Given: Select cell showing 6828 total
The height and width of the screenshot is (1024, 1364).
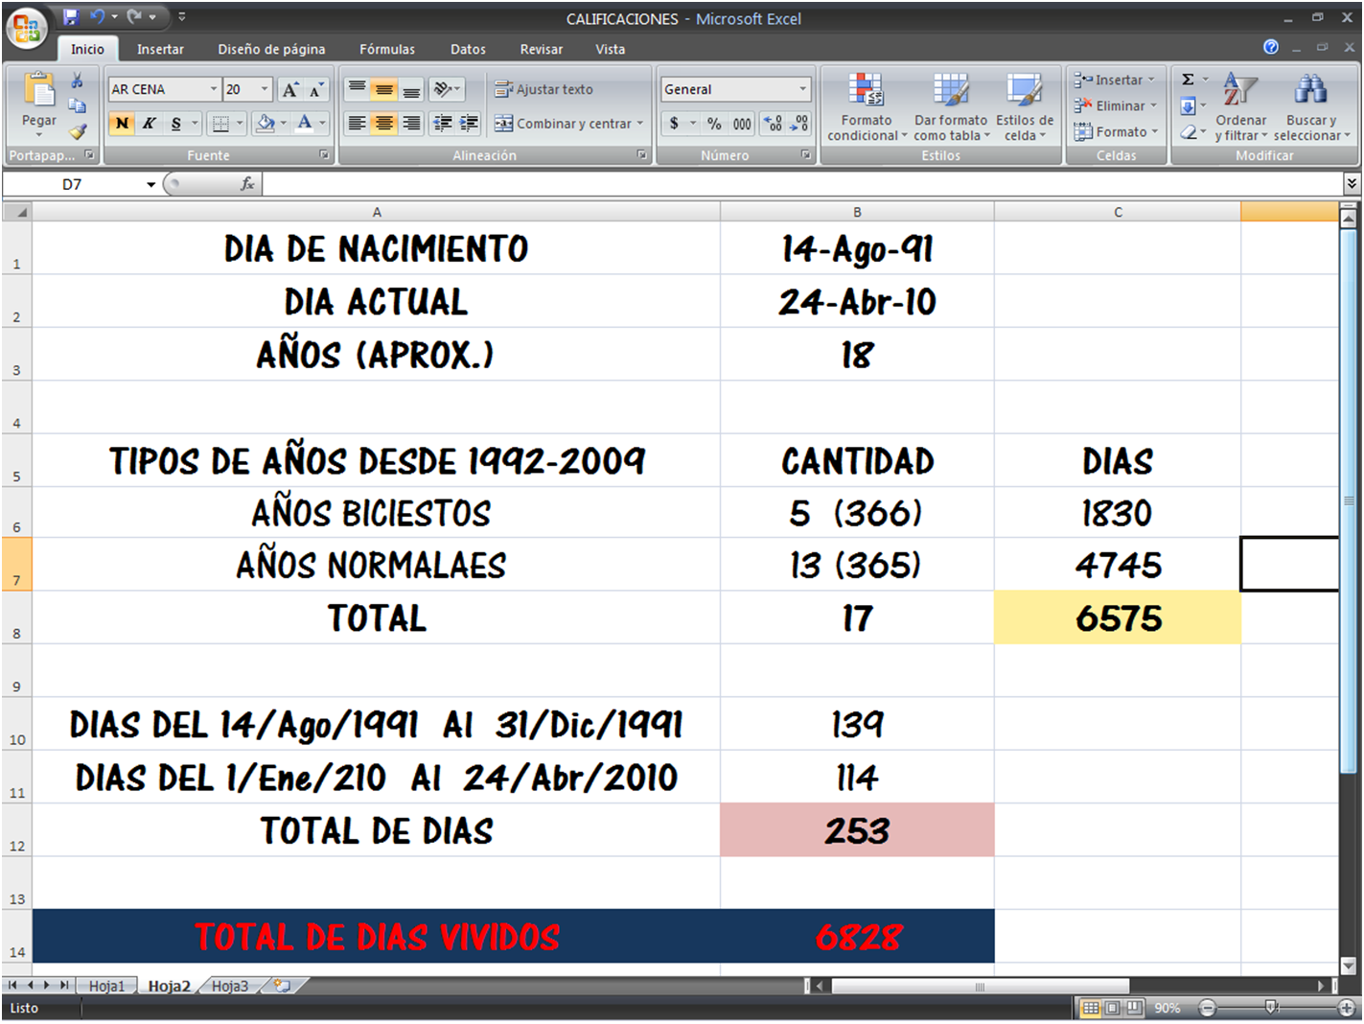Looking at the screenshot, I should (x=857, y=937).
